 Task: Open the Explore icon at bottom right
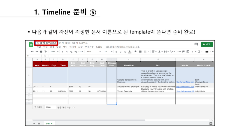[211, 124]
